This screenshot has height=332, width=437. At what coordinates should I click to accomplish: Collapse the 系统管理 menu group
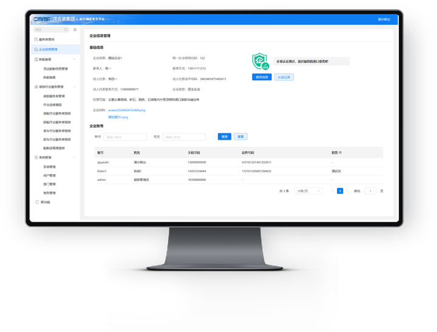pyautogui.click(x=75, y=157)
